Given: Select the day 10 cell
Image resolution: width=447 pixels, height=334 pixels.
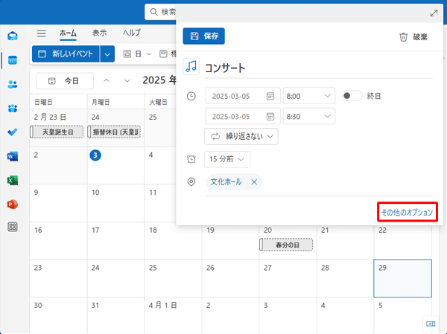Looking at the screenshot, I should 115,203.
